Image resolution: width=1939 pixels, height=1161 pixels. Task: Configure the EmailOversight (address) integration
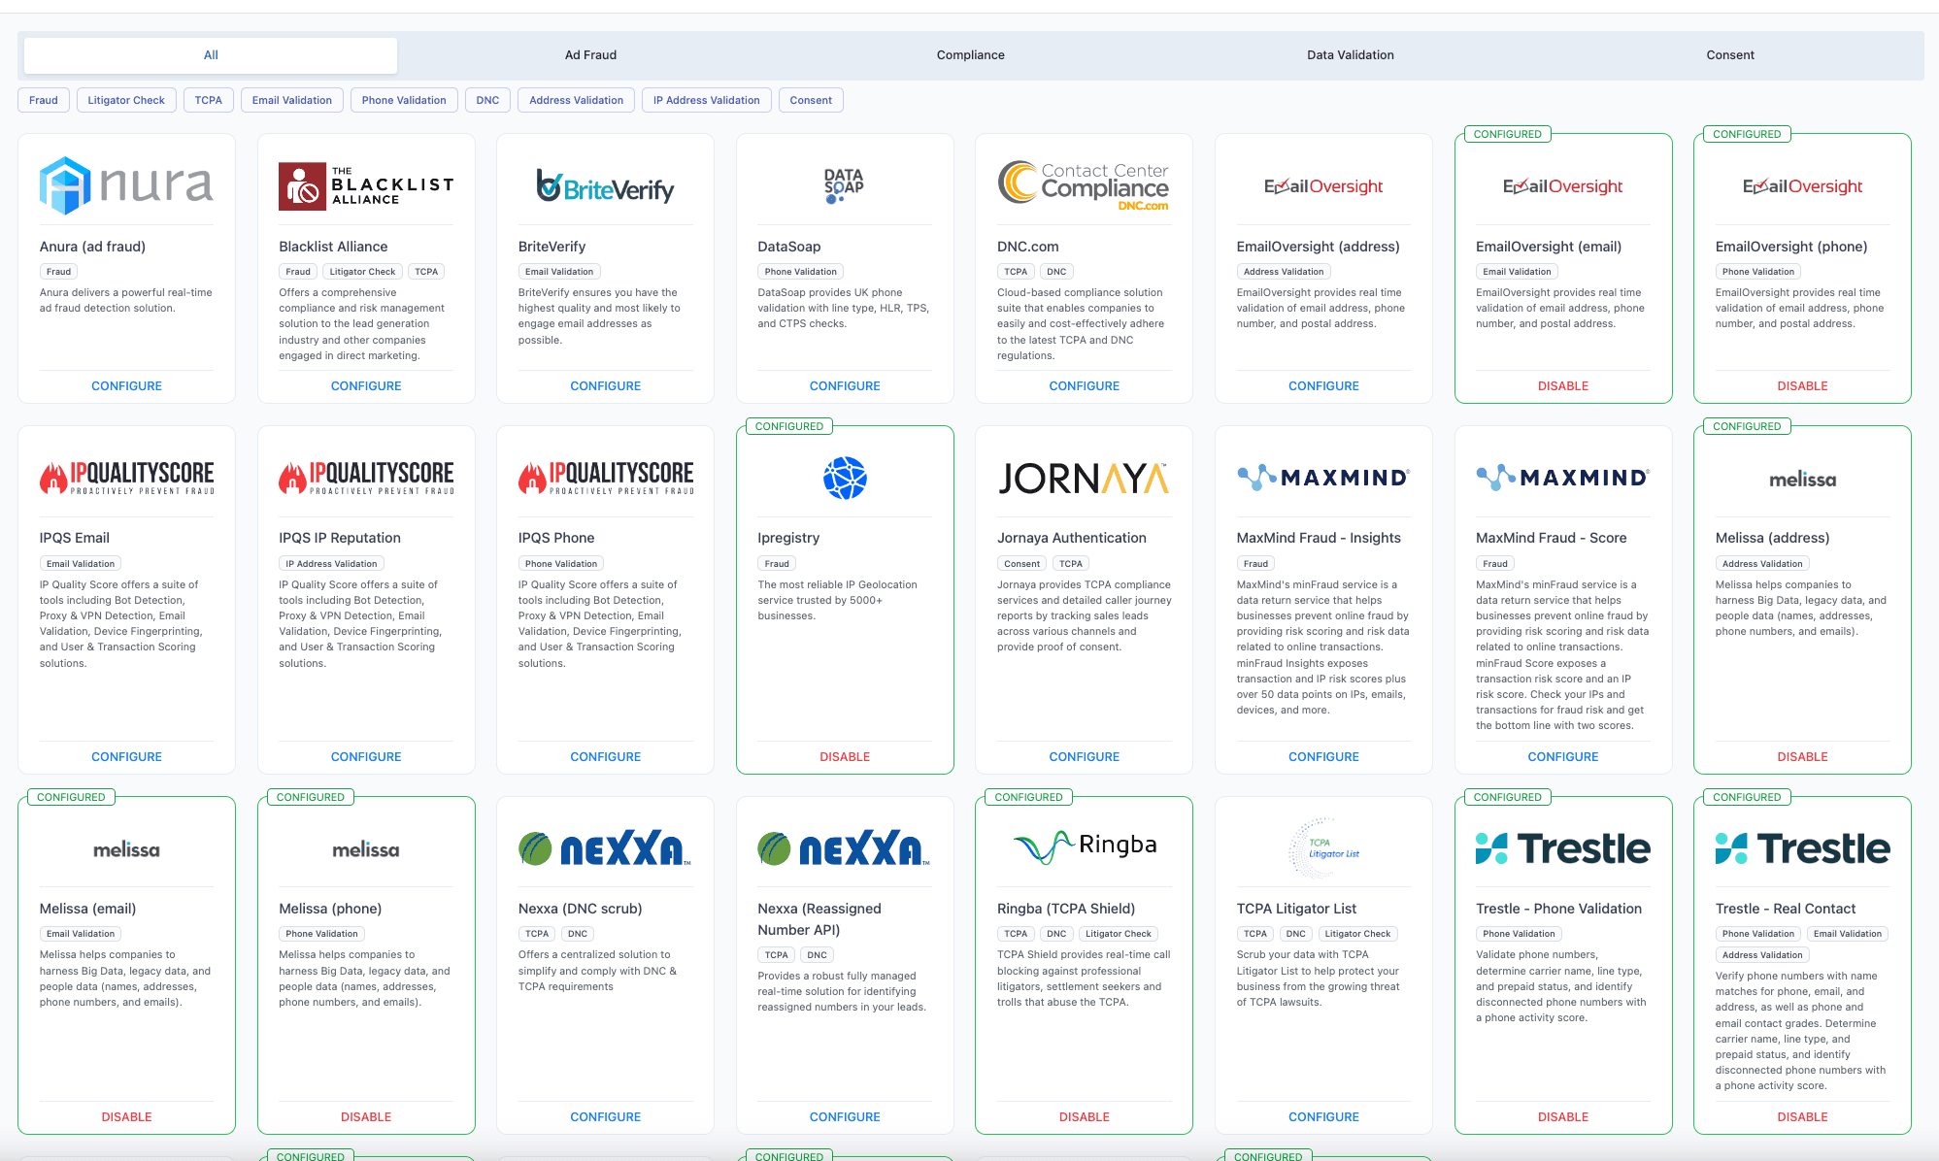click(1323, 386)
